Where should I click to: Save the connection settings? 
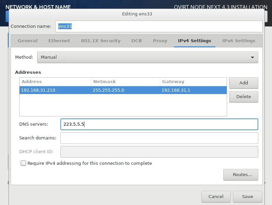248,197
